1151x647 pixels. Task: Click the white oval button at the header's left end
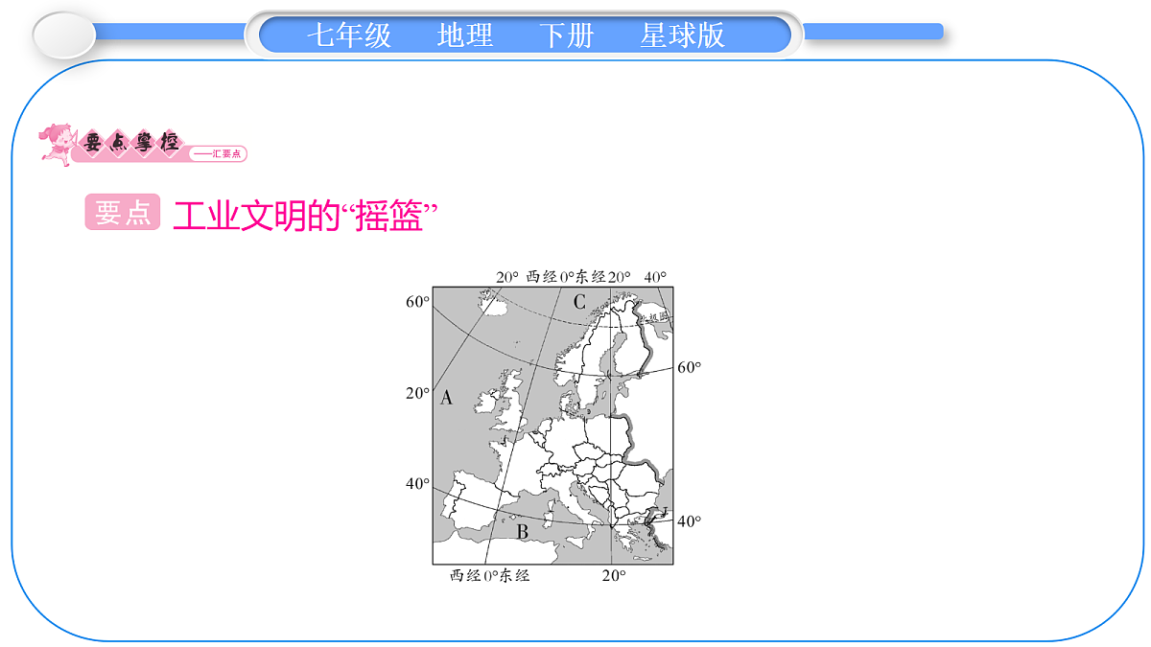pos(64,36)
